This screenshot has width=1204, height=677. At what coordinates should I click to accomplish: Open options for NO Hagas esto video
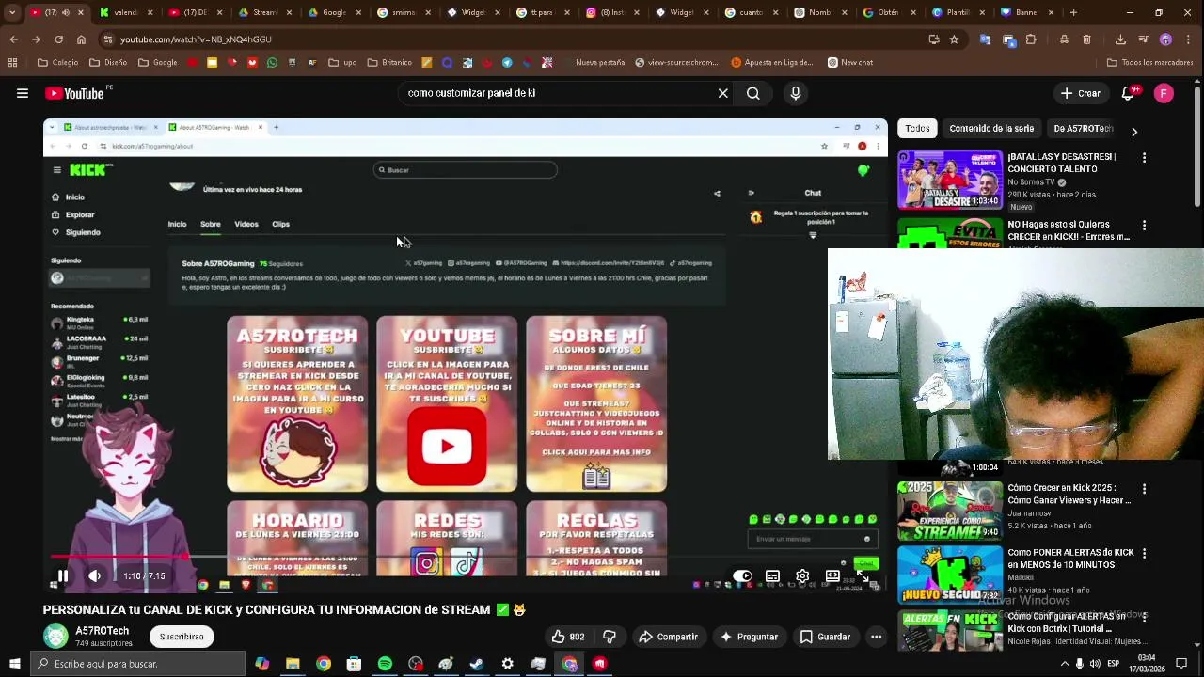click(1144, 226)
